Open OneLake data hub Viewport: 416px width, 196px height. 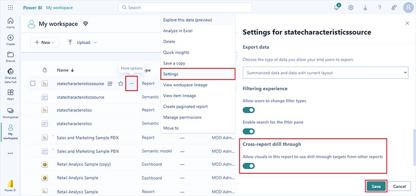[10, 76]
